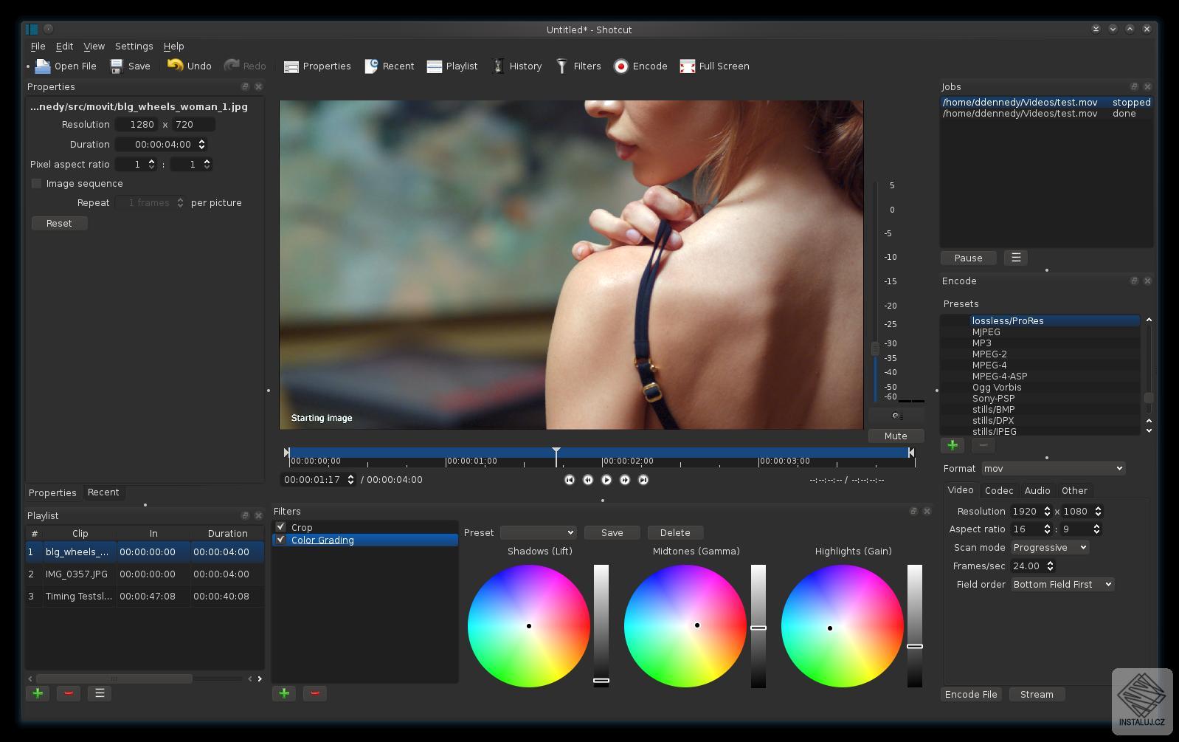Add a new filter with green plus

pyautogui.click(x=284, y=693)
